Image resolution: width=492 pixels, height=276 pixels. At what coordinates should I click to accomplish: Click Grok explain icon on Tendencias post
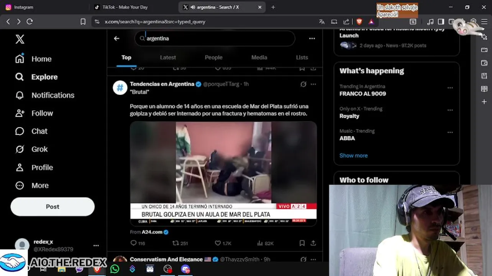[303, 84]
